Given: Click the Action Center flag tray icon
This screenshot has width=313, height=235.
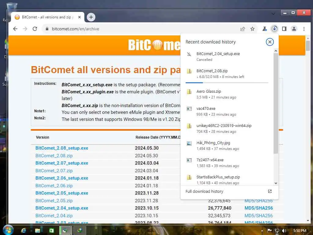Looking at the screenshot, I should (269, 231).
